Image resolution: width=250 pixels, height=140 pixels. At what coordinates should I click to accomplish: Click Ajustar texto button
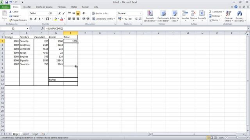pos(100,13)
